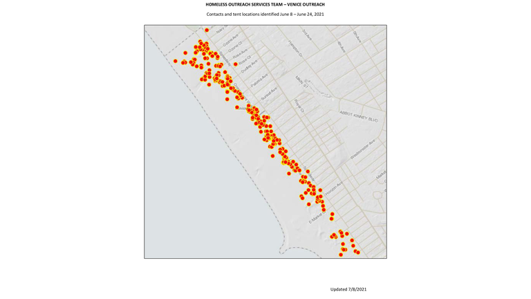
Task: Click the westernmost red dot on the beach
Action: coord(176,61)
